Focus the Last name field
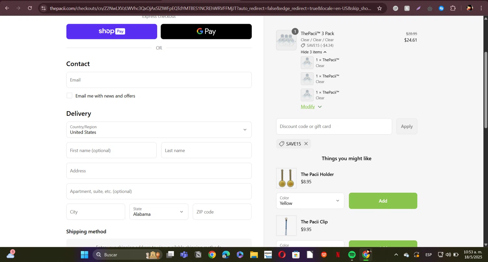Screen dimensions: 488x262 click(x=206, y=150)
